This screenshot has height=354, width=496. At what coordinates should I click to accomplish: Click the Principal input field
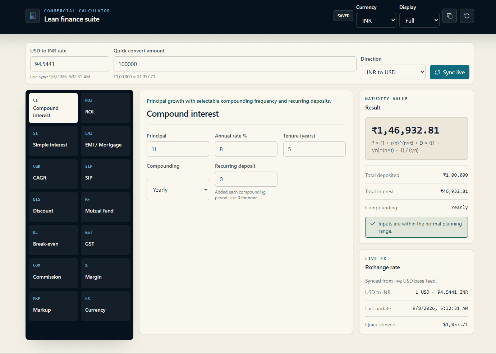pos(178,149)
